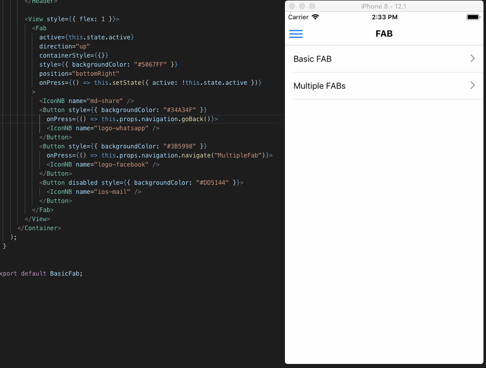Click the chevron arrow beside Basic FAB
The image size is (486, 368).
[x=472, y=59]
